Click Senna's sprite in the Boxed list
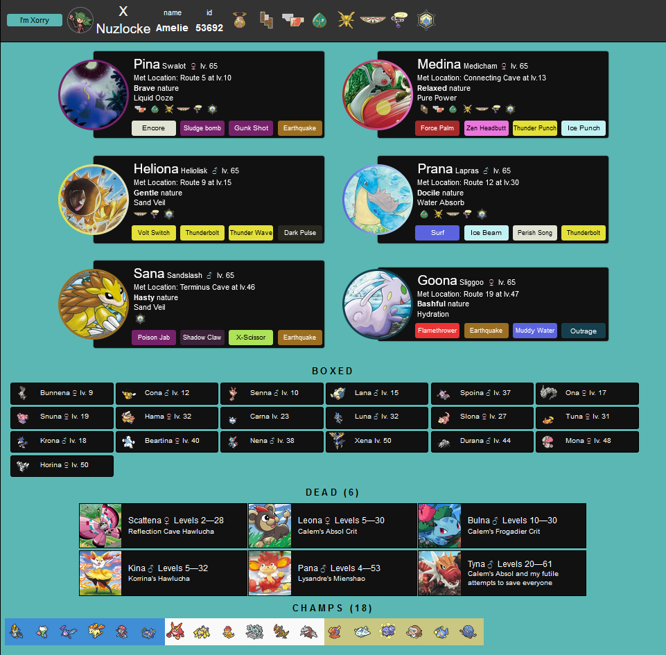The image size is (666, 655). coord(233,393)
